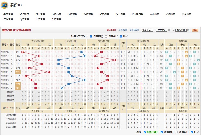Show 最近50期 results

click(111, 30)
